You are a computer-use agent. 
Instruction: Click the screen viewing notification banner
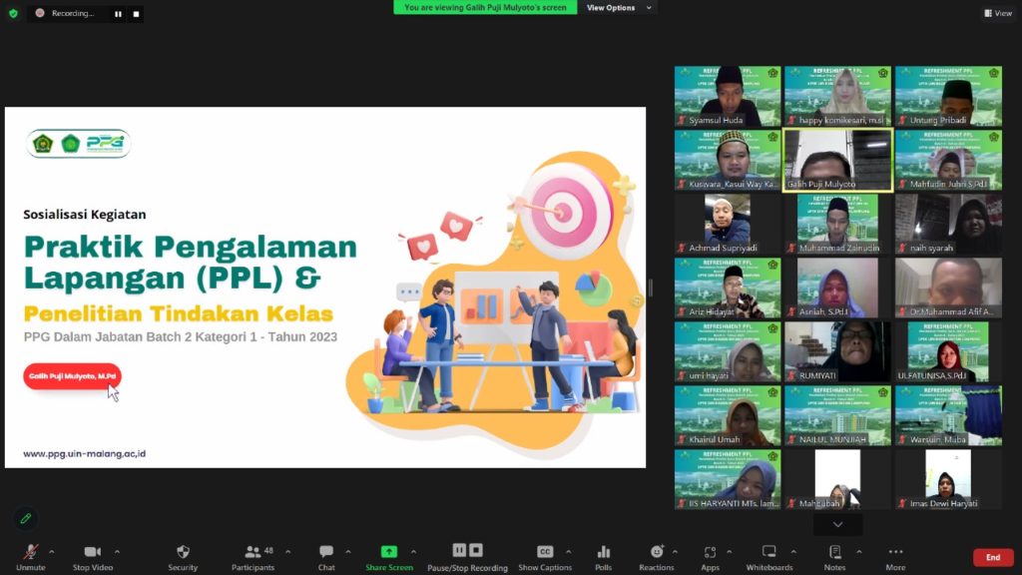click(485, 8)
